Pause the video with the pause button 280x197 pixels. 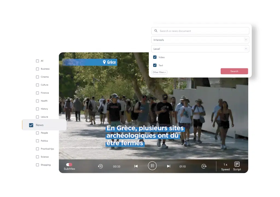[152, 166]
